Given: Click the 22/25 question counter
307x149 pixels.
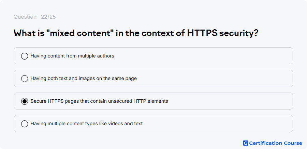Looking at the screenshot, I should [48, 17].
